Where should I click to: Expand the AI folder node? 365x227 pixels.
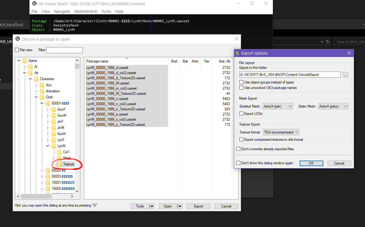[25, 67]
